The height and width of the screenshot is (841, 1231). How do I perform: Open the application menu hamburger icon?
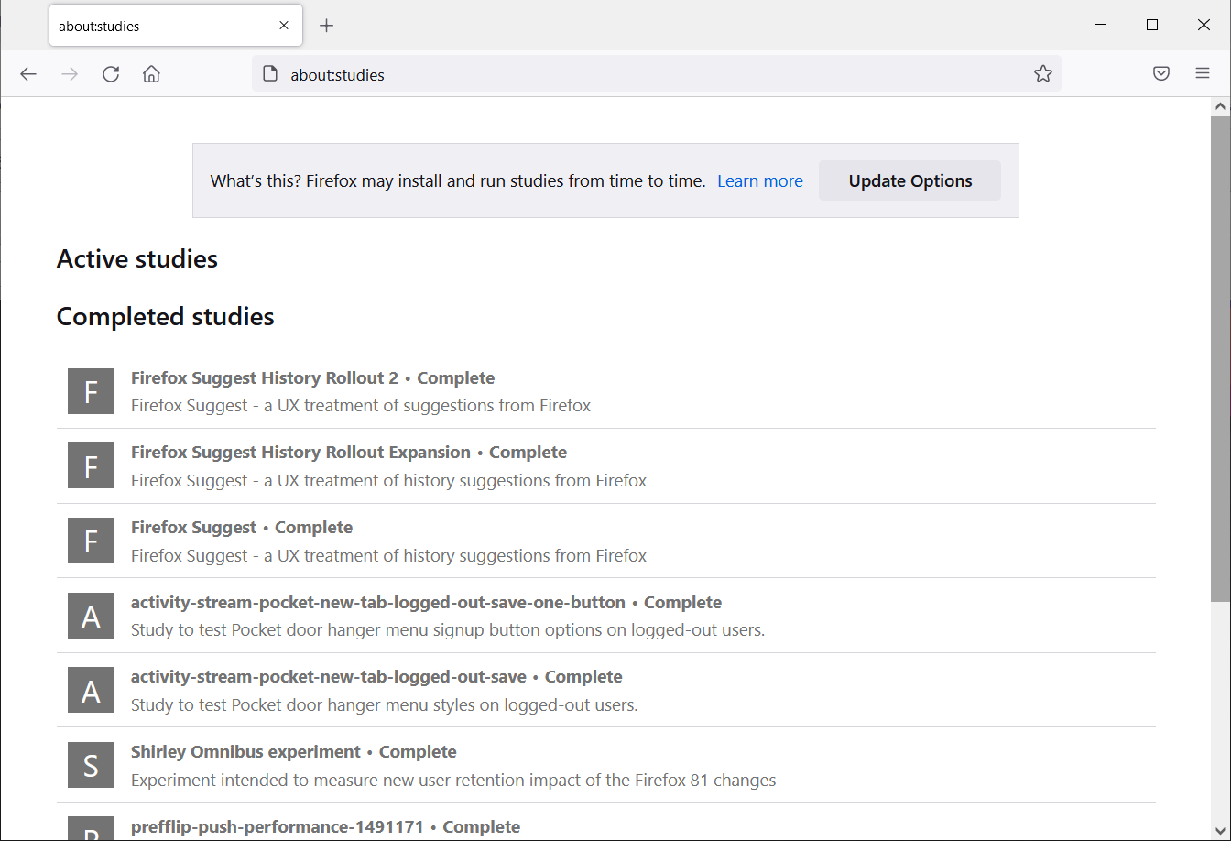tap(1203, 73)
